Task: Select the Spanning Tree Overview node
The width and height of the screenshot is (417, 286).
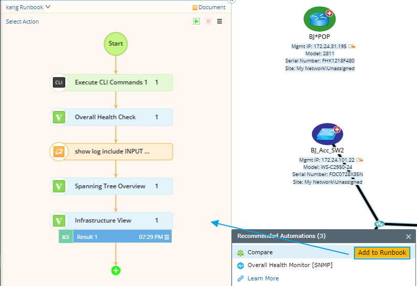Action: coord(116,186)
